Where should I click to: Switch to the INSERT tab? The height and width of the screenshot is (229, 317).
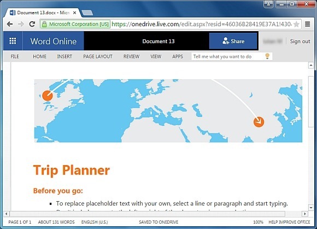click(x=64, y=57)
